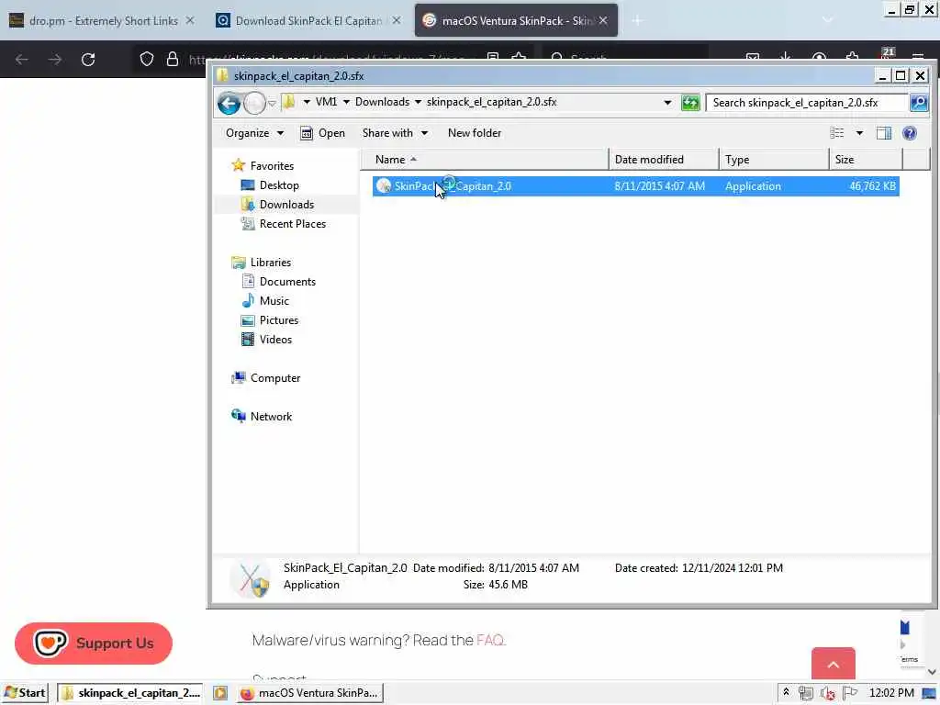Click the browser Reload button
The height and width of the screenshot is (705, 940).
point(88,60)
